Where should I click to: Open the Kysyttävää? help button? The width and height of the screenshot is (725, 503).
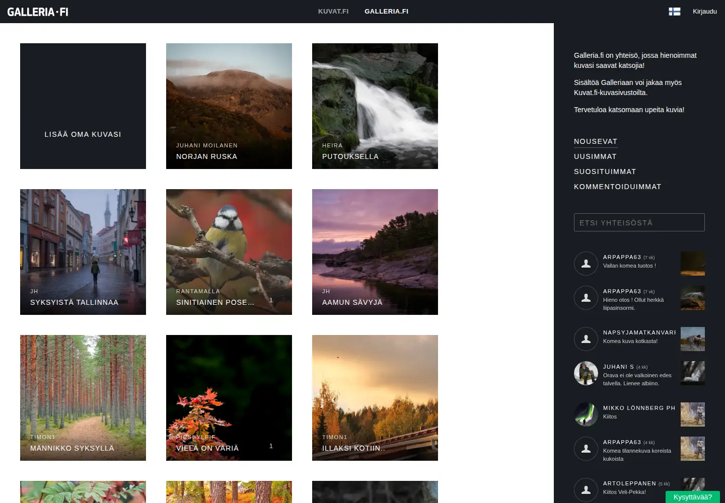tap(693, 497)
